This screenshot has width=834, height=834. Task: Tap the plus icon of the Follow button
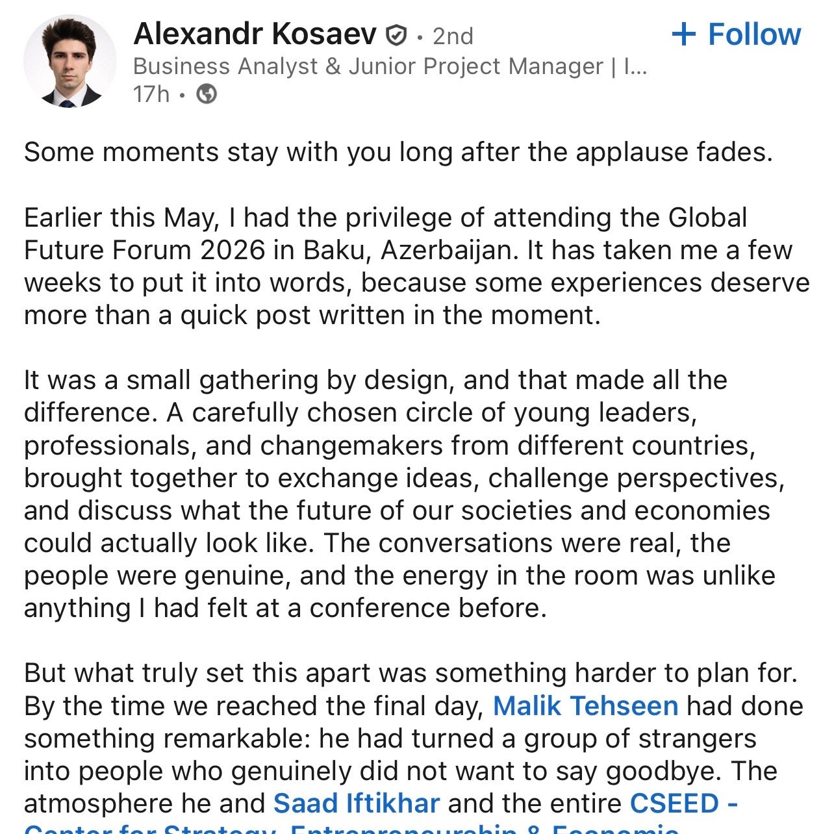click(x=683, y=34)
